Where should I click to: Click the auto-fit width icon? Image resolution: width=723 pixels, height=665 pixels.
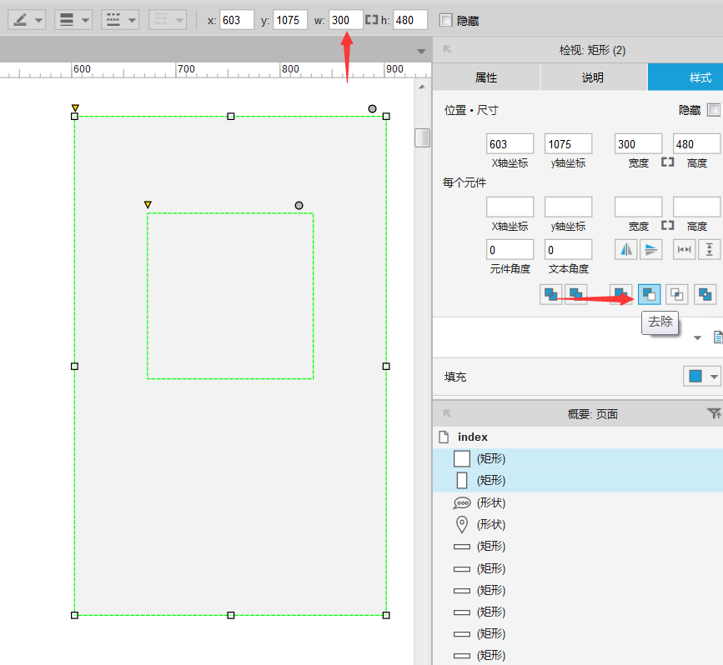coord(685,250)
